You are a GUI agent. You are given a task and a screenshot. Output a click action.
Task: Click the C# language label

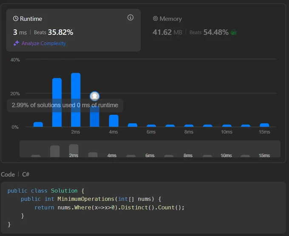point(25,174)
